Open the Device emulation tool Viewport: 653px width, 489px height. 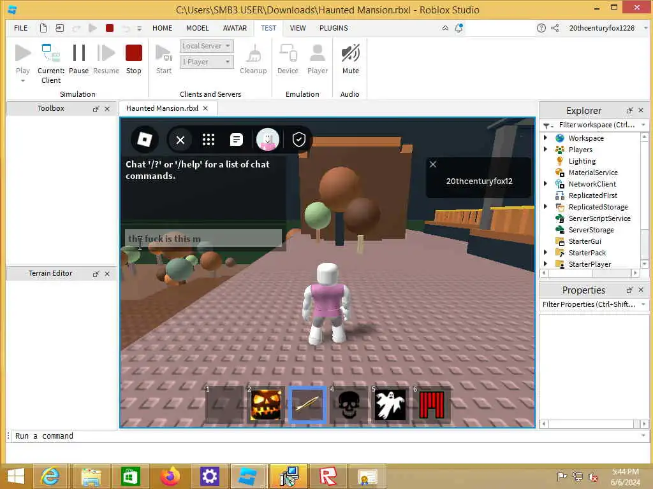click(x=288, y=59)
